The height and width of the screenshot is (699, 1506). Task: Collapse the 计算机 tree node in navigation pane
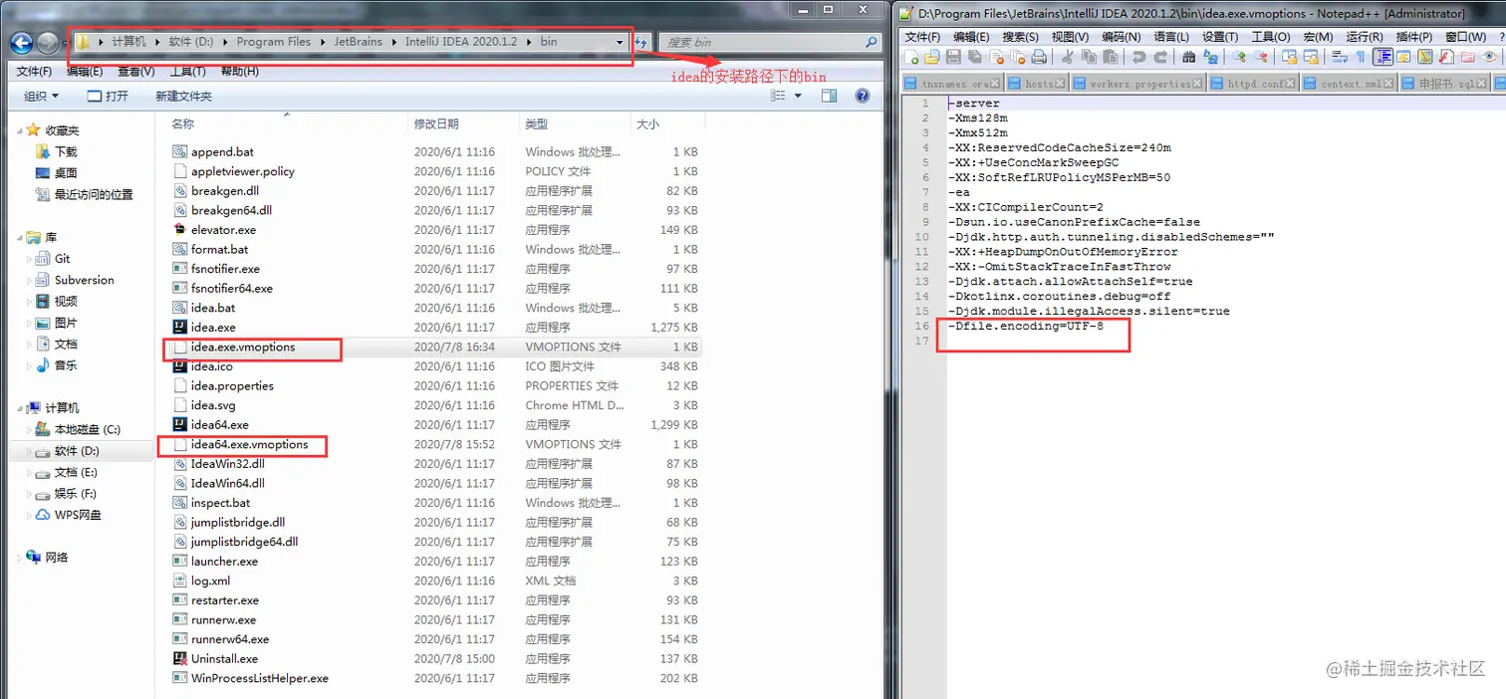point(21,408)
